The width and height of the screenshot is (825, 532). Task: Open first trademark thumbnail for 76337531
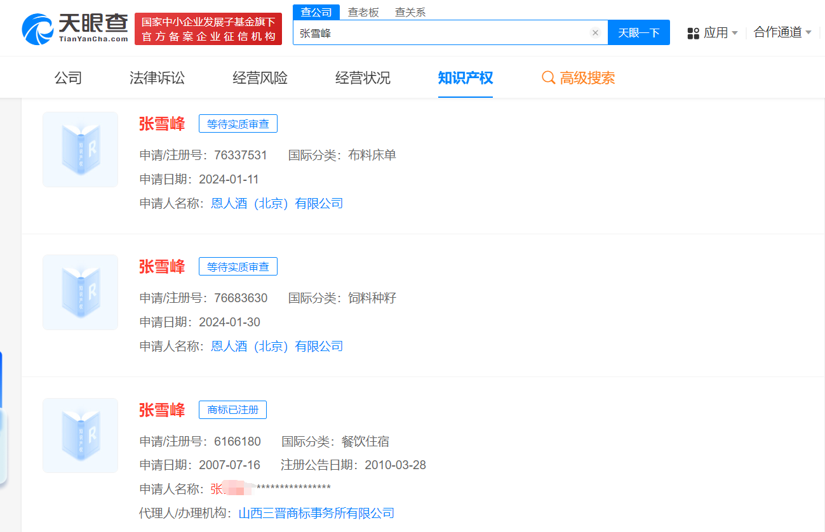pyautogui.click(x=81, y=150)
